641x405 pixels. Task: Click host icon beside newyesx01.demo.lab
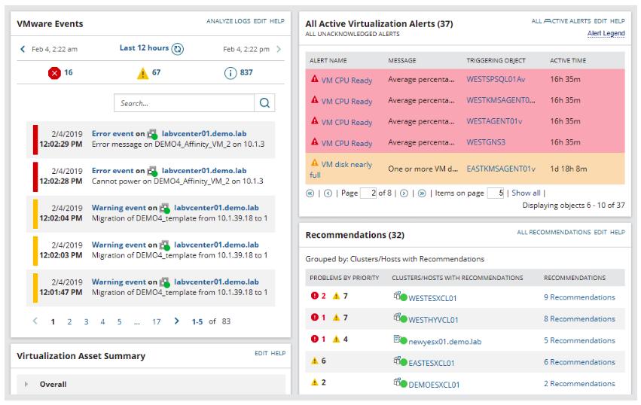(x=400, y=340)
